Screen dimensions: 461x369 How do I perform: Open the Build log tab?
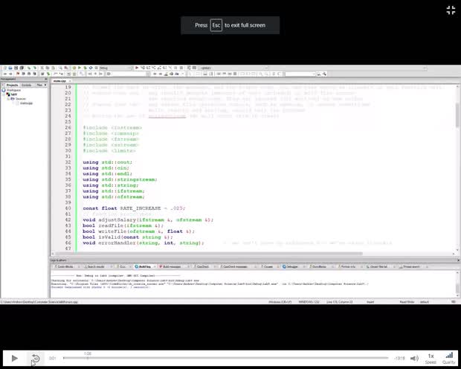tap(144, 266)
